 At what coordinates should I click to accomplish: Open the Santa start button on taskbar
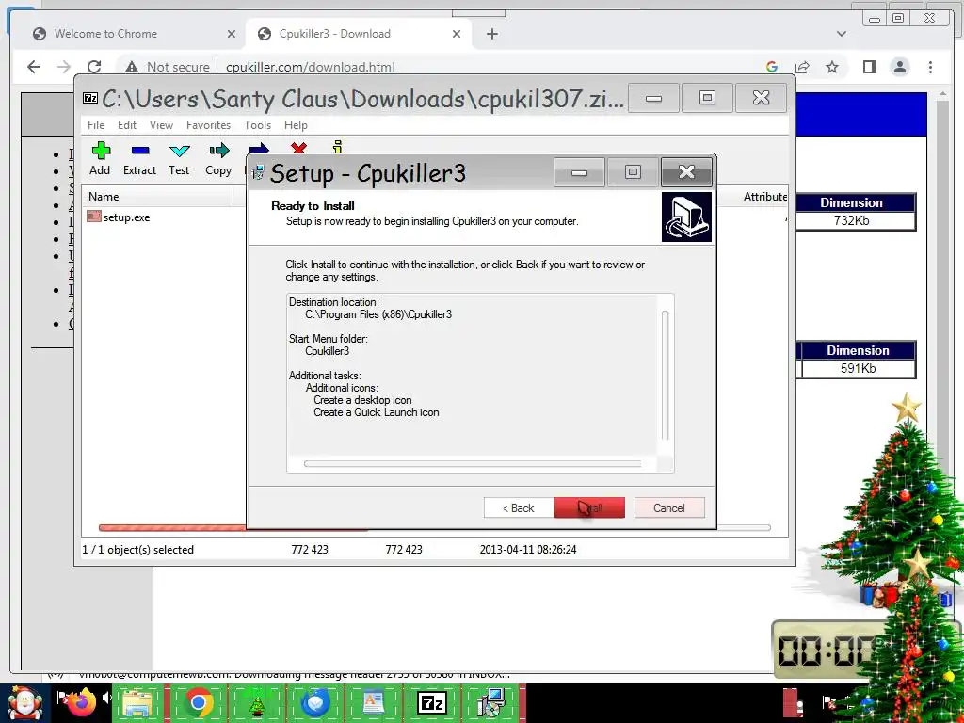point(24,703)
